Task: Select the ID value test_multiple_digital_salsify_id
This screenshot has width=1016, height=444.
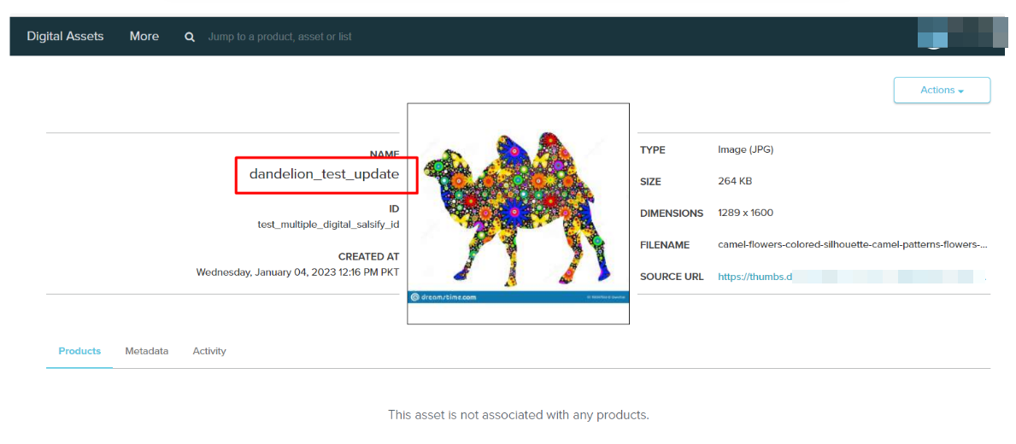Action: (x=328, y=225)
